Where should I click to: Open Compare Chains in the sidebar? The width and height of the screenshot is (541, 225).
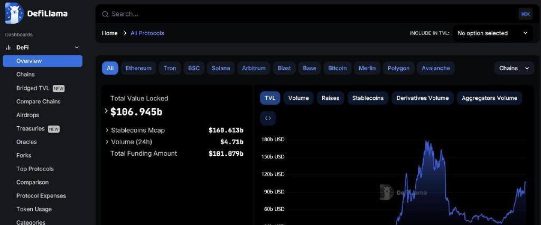pos(38,101)
